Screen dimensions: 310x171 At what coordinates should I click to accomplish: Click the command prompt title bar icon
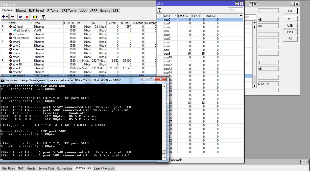point(3,80)
